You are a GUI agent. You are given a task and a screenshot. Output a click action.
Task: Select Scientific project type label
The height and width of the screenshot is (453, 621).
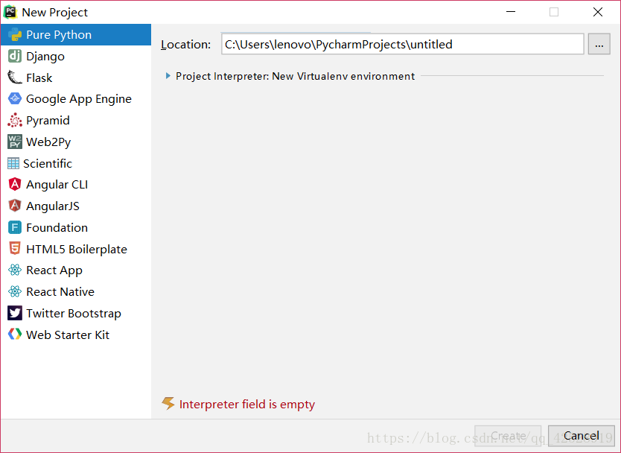[48, 163]
